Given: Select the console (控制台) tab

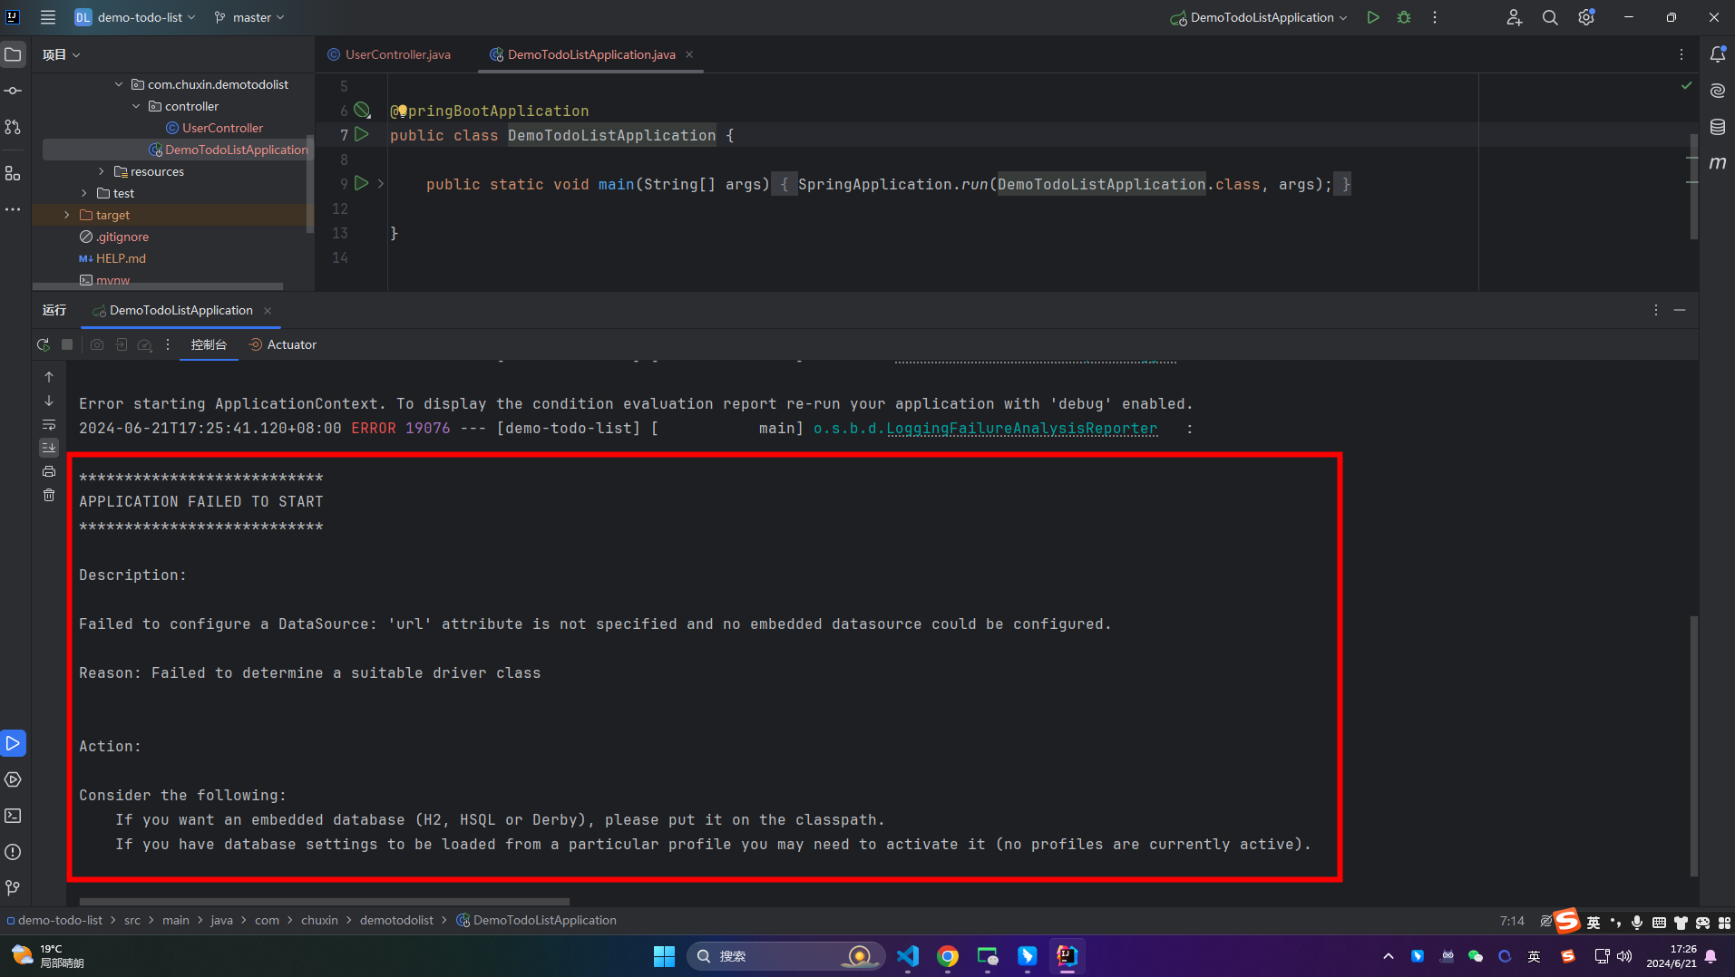Looking at the screenshot, I should click(209, 344).
